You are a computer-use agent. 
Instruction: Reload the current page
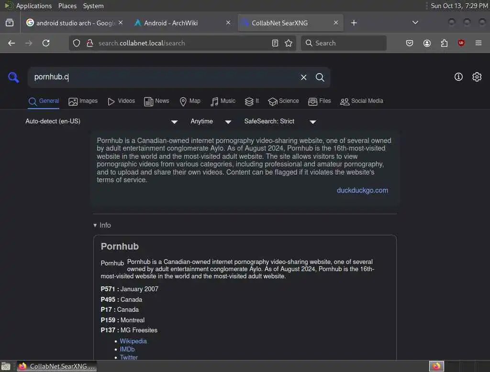(46, 43)
